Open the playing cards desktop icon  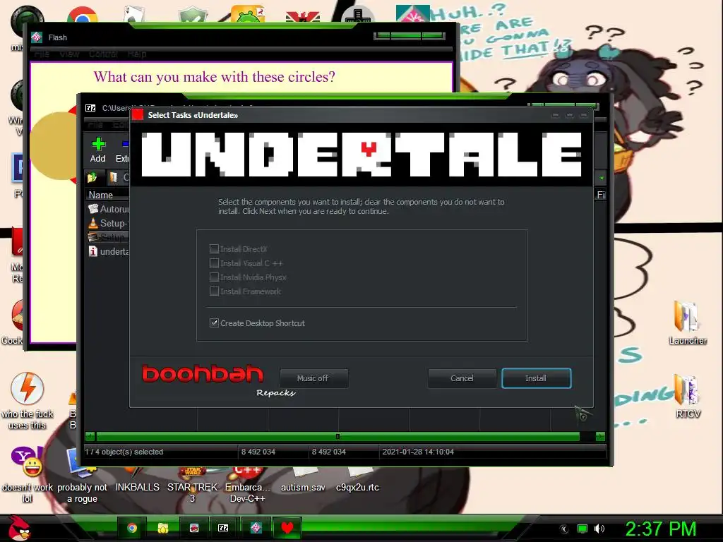point(134,14)
